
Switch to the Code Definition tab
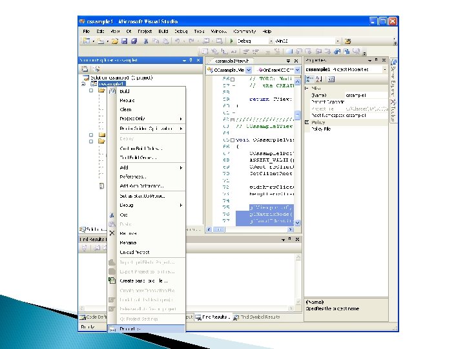coord(93,317)
